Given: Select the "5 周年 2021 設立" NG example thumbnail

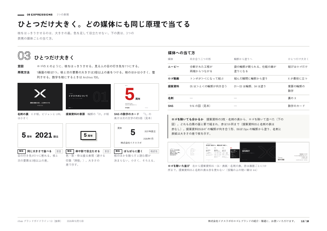Looking at the screenshot, I should tap(40, 135).
